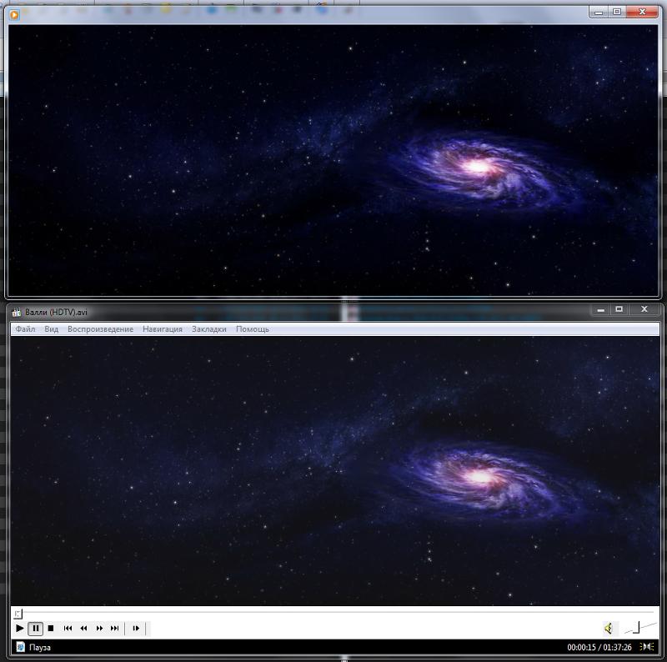Click the elapsed time counter in status bar
The width and height of the screenshot is (667, 662).
pos(582,648)
